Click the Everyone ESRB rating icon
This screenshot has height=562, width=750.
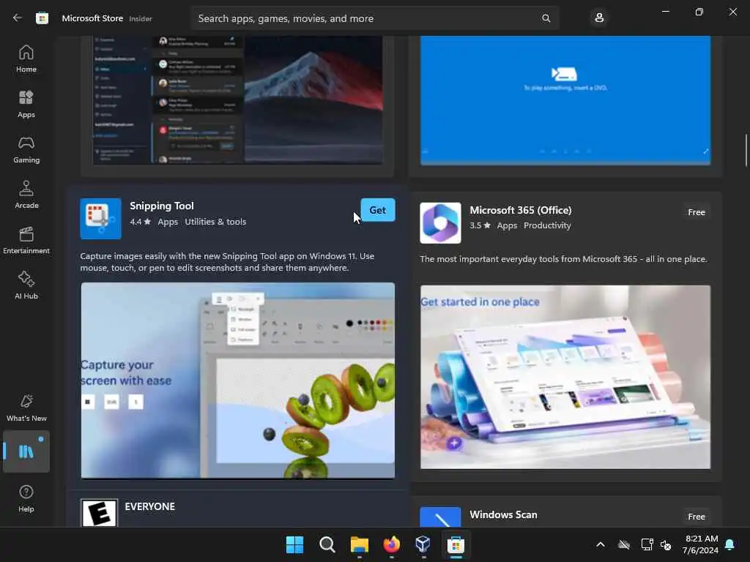tap(99, 513)
